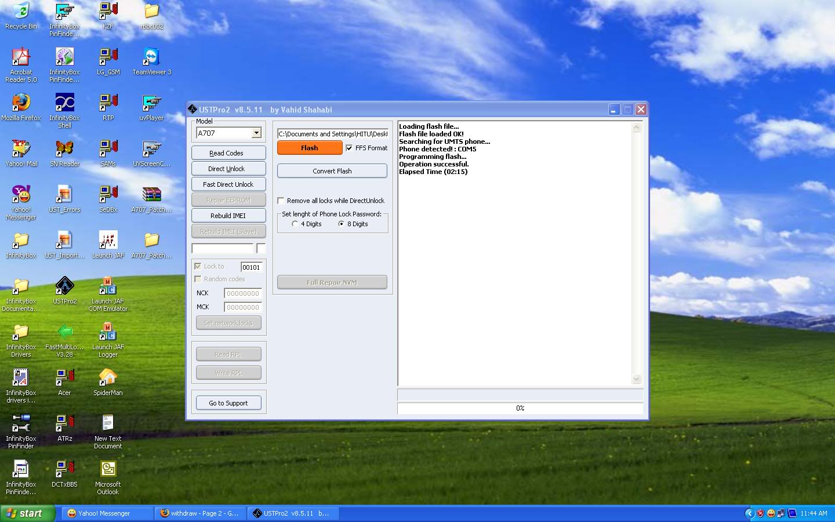Open the SpiderMan desktop icon
This screenshot has height=522, width=835.
pos(108,378)
